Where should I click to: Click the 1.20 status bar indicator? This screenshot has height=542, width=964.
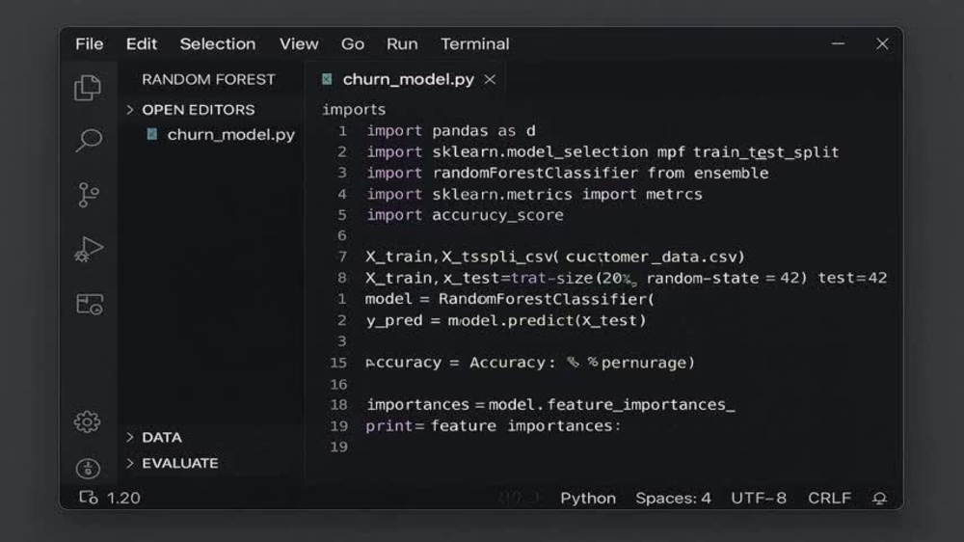tap(110, 498)
